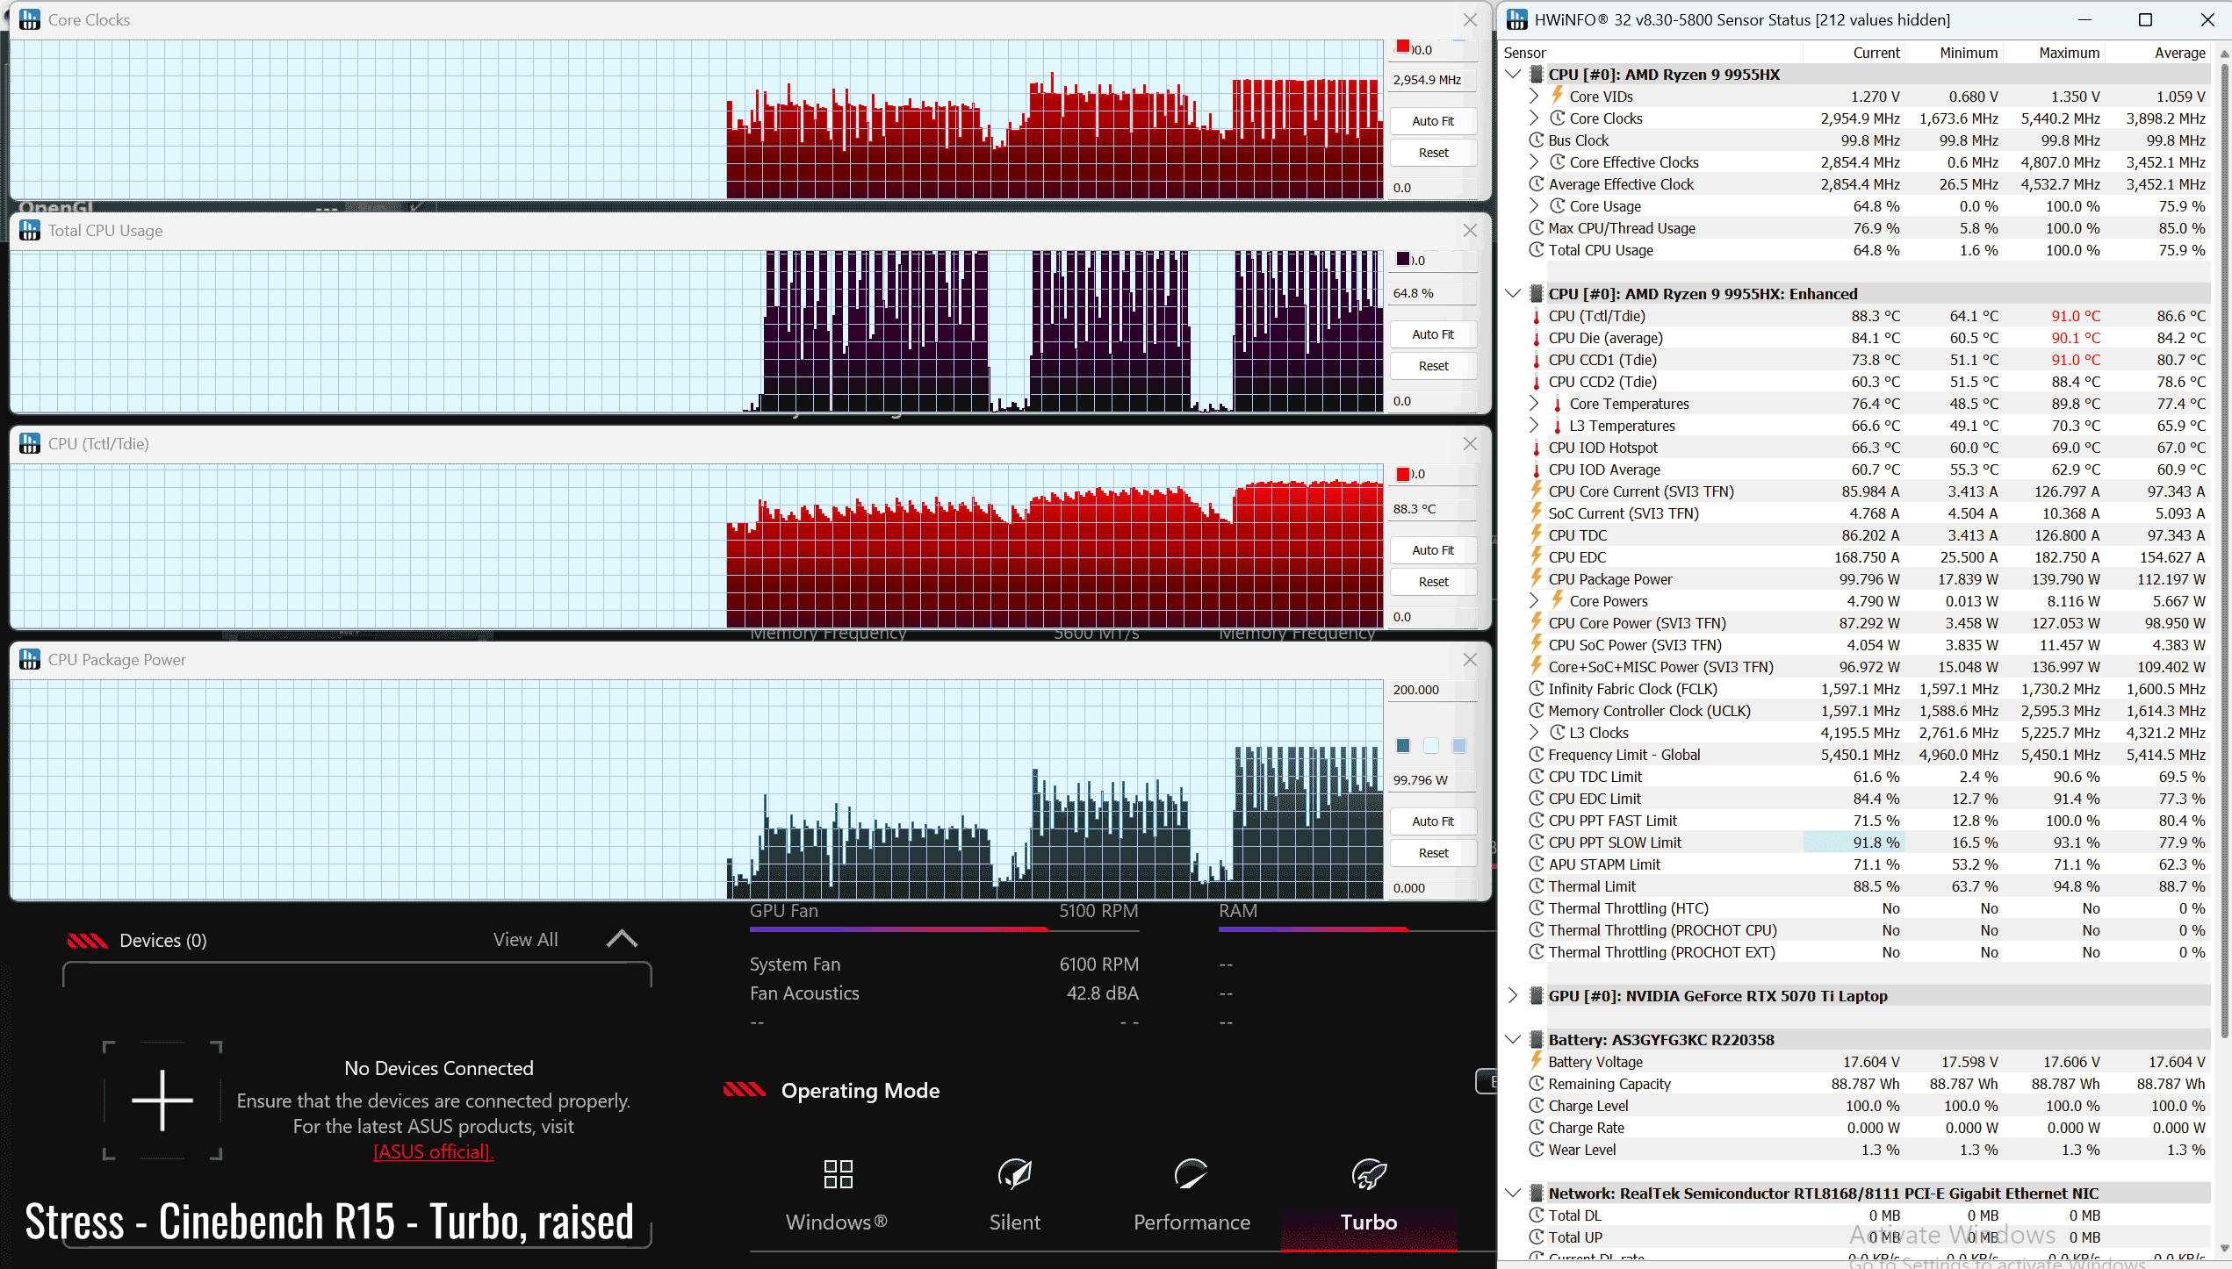Screen dimensions: 2232x1269
Task: Click Reset in Total CPU Usage graph
Action: click(1433, 366)
